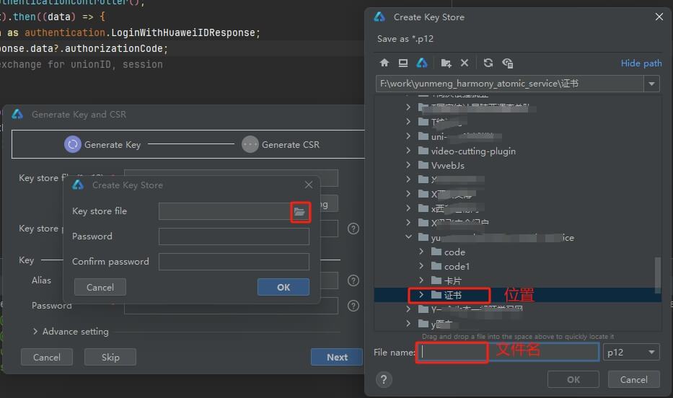The width and height of the screenshot is (673, 398).
Task: Create a new folder via toolbar icon
Action: pos(446,63)
